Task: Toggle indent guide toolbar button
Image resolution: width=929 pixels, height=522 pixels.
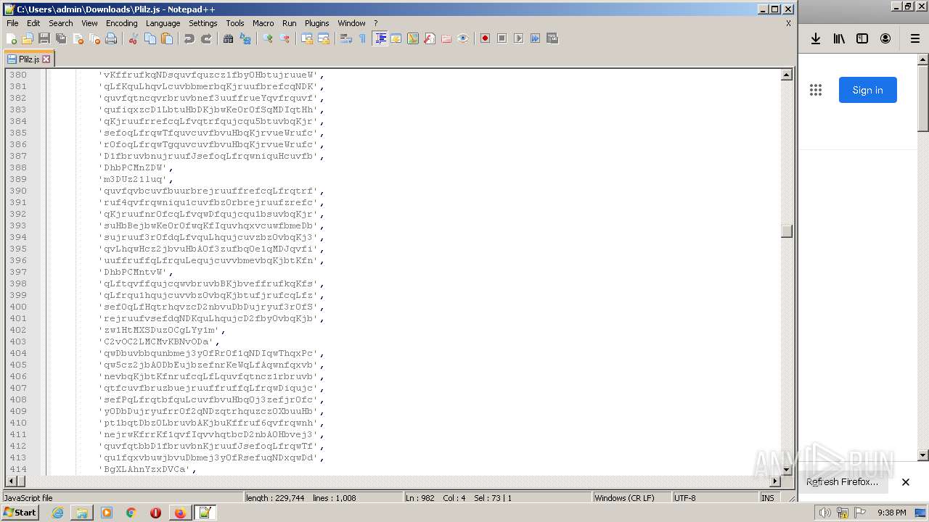Action: pyautogui.click(x=380, y=38)
